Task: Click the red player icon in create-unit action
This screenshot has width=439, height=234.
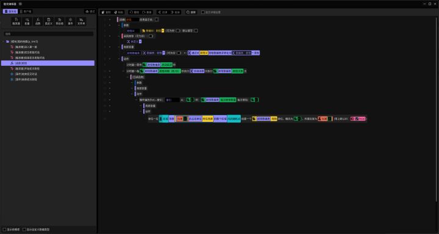Action: coord(319,119)
